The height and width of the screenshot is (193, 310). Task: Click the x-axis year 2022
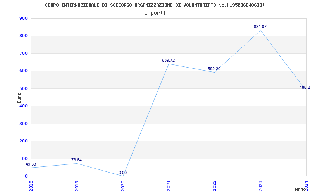click(x=214, y=186)
